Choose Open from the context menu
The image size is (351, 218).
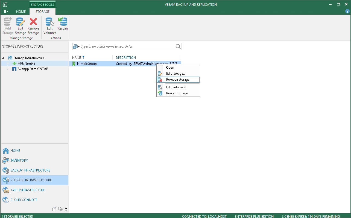click(x=178, y=68)
